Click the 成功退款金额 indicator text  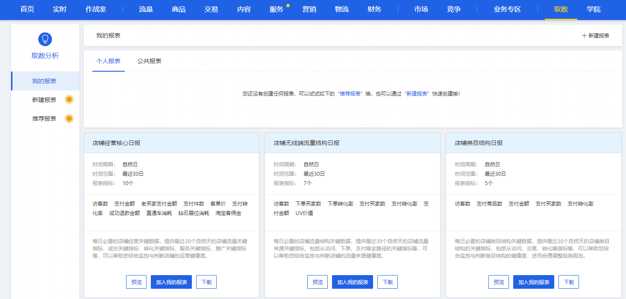coord(124,213)
